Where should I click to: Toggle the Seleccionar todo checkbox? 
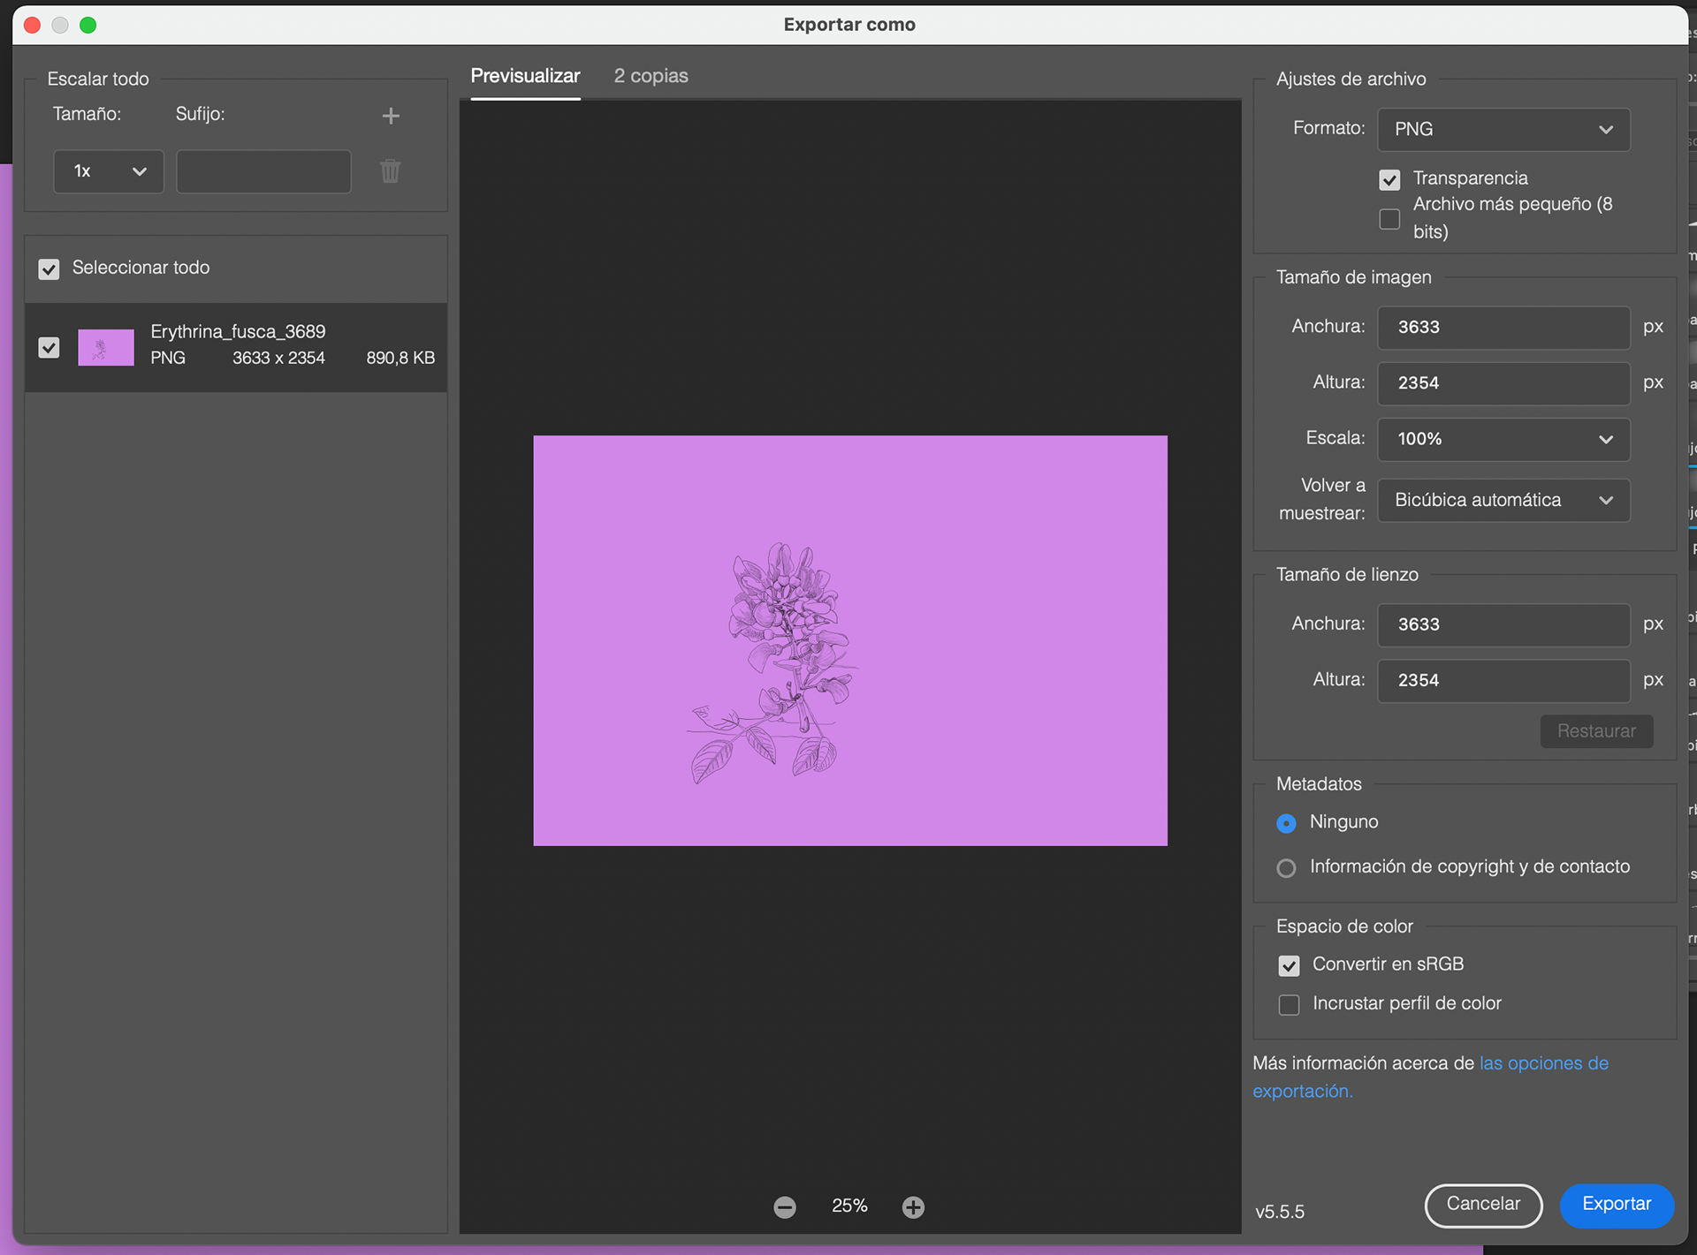click(x=49, y=268)
